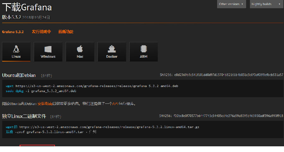Click the 独立Linux二进制文件 heading
The height and width of the screenshot is (152, 284).
pyautogui.click(x=24, y=116)
